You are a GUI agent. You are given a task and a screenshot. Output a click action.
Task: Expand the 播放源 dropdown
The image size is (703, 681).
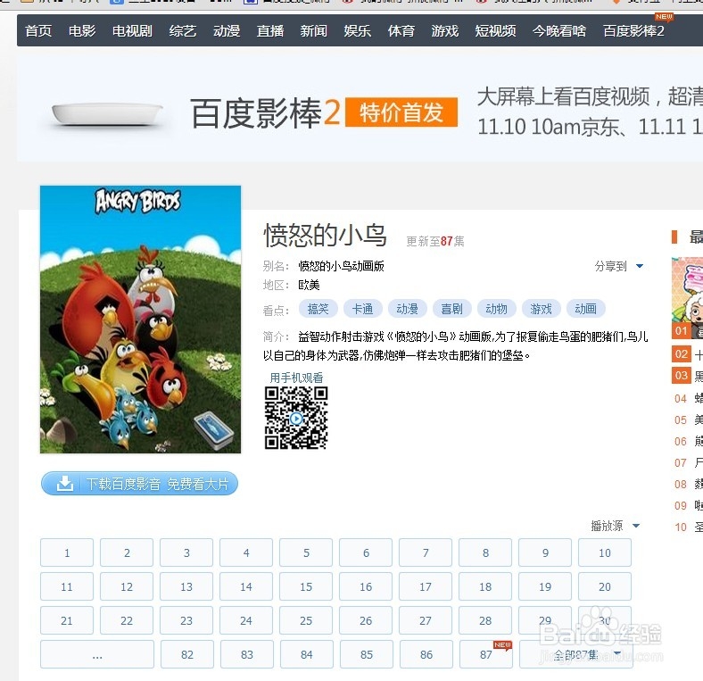pyautogui.click(x=616, y=526)
